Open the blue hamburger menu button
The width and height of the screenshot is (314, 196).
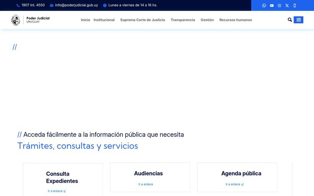coord(298,20)
